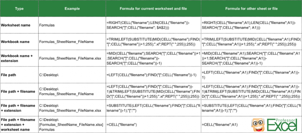Click the Formula for current worksheet header
Image resolution: width=302 pixels, height=133 pixels.
pos(153,9)
